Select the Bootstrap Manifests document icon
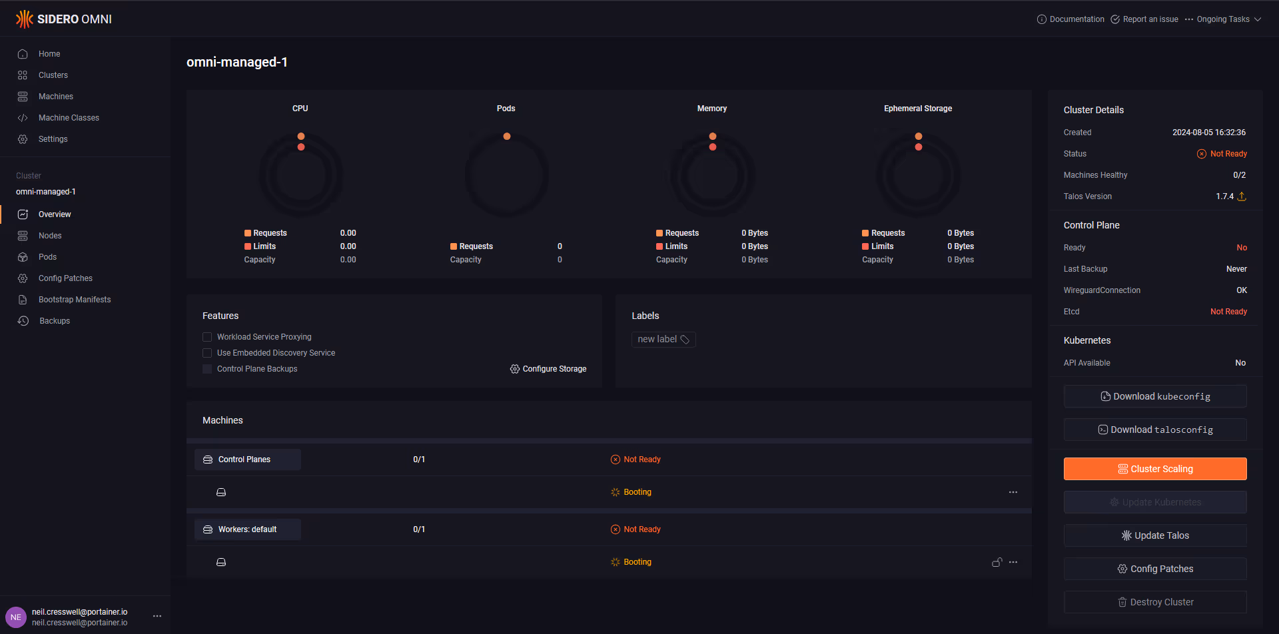1279x634 pixels. click(23, 300)
